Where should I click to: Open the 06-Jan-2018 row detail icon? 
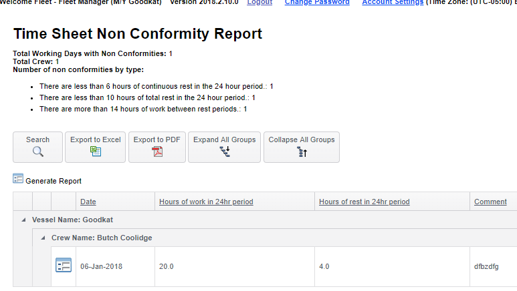[x=64, y=266]
